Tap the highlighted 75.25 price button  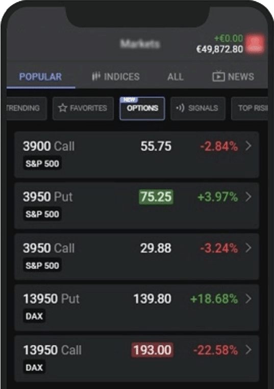pyautogui.click(x=156, y=197)
